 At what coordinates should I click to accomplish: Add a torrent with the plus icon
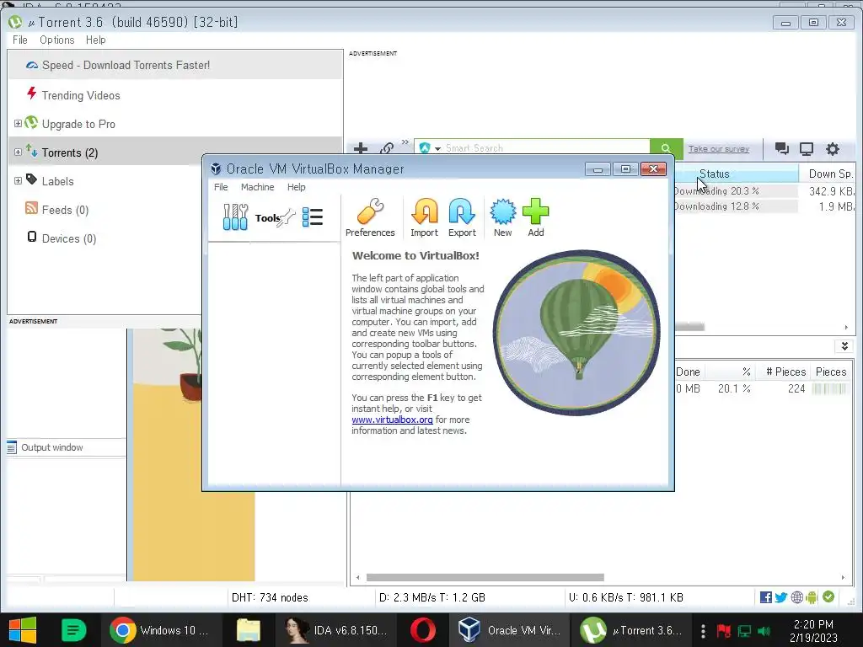coord(361,148)
